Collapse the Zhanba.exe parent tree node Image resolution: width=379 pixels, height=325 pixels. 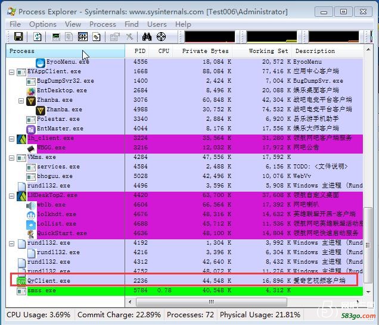coord(21,101)
